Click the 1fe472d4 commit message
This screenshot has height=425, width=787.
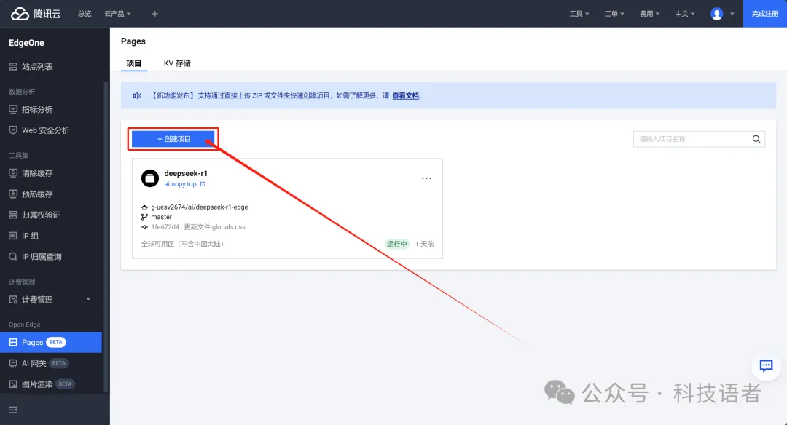click(x=198, y=227)
